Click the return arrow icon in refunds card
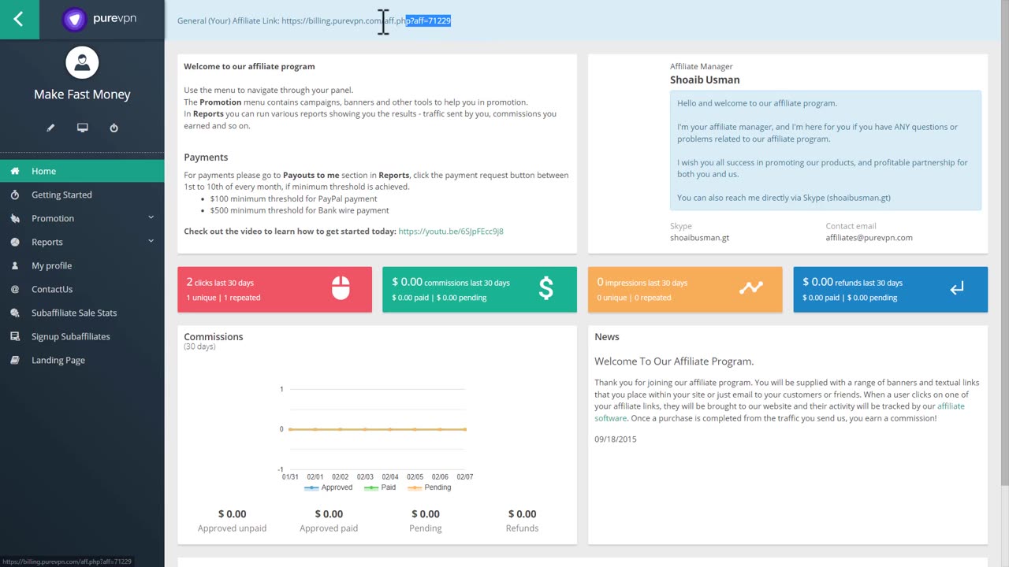1009x567 pixels. (x=957, y=289)
